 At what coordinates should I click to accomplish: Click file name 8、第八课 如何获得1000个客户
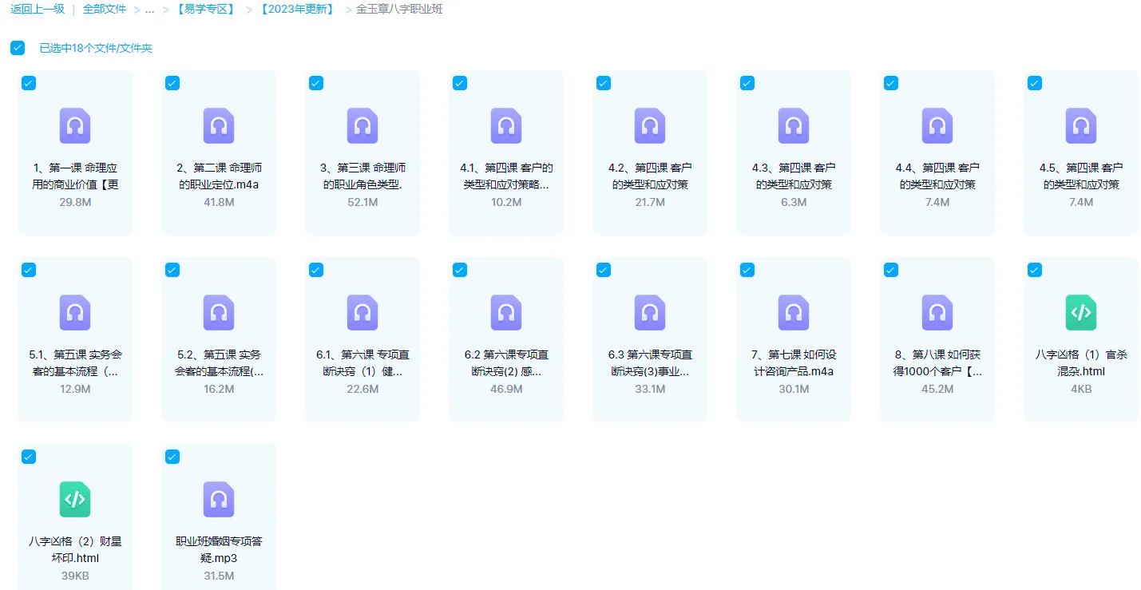(937, 363)
